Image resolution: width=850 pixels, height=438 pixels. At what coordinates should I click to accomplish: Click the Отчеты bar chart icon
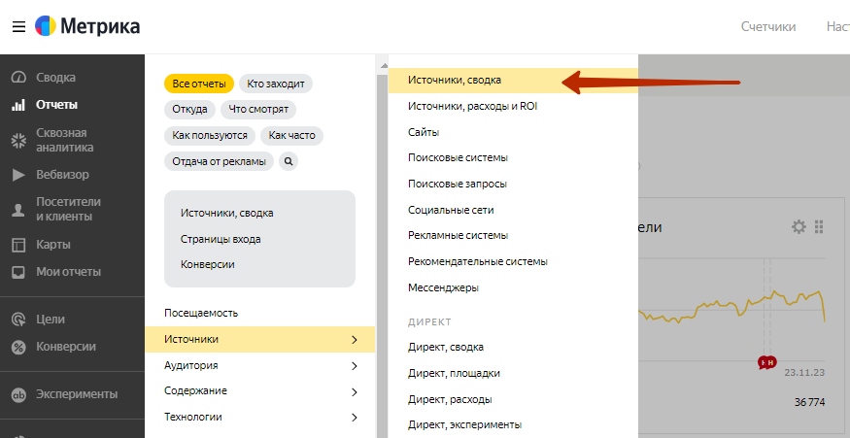[18, 105]
